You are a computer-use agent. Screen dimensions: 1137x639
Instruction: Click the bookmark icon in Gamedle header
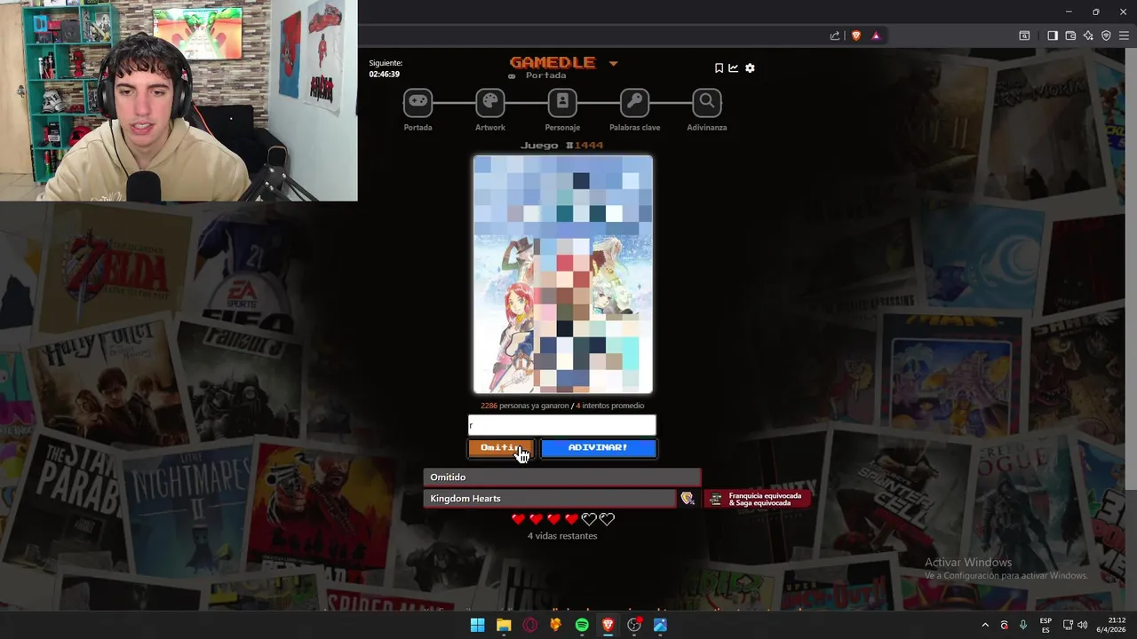click(719, 67)
